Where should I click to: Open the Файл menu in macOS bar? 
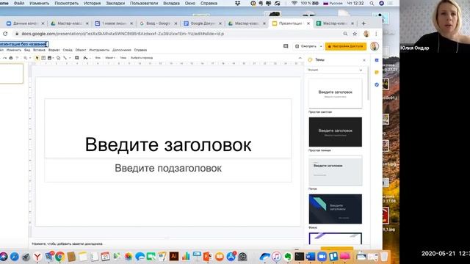19,3
